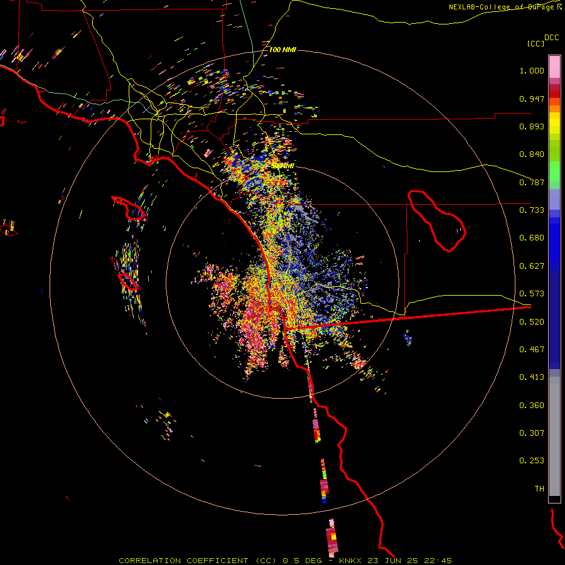Pick the dark red segment of color bar

point(554,94)
